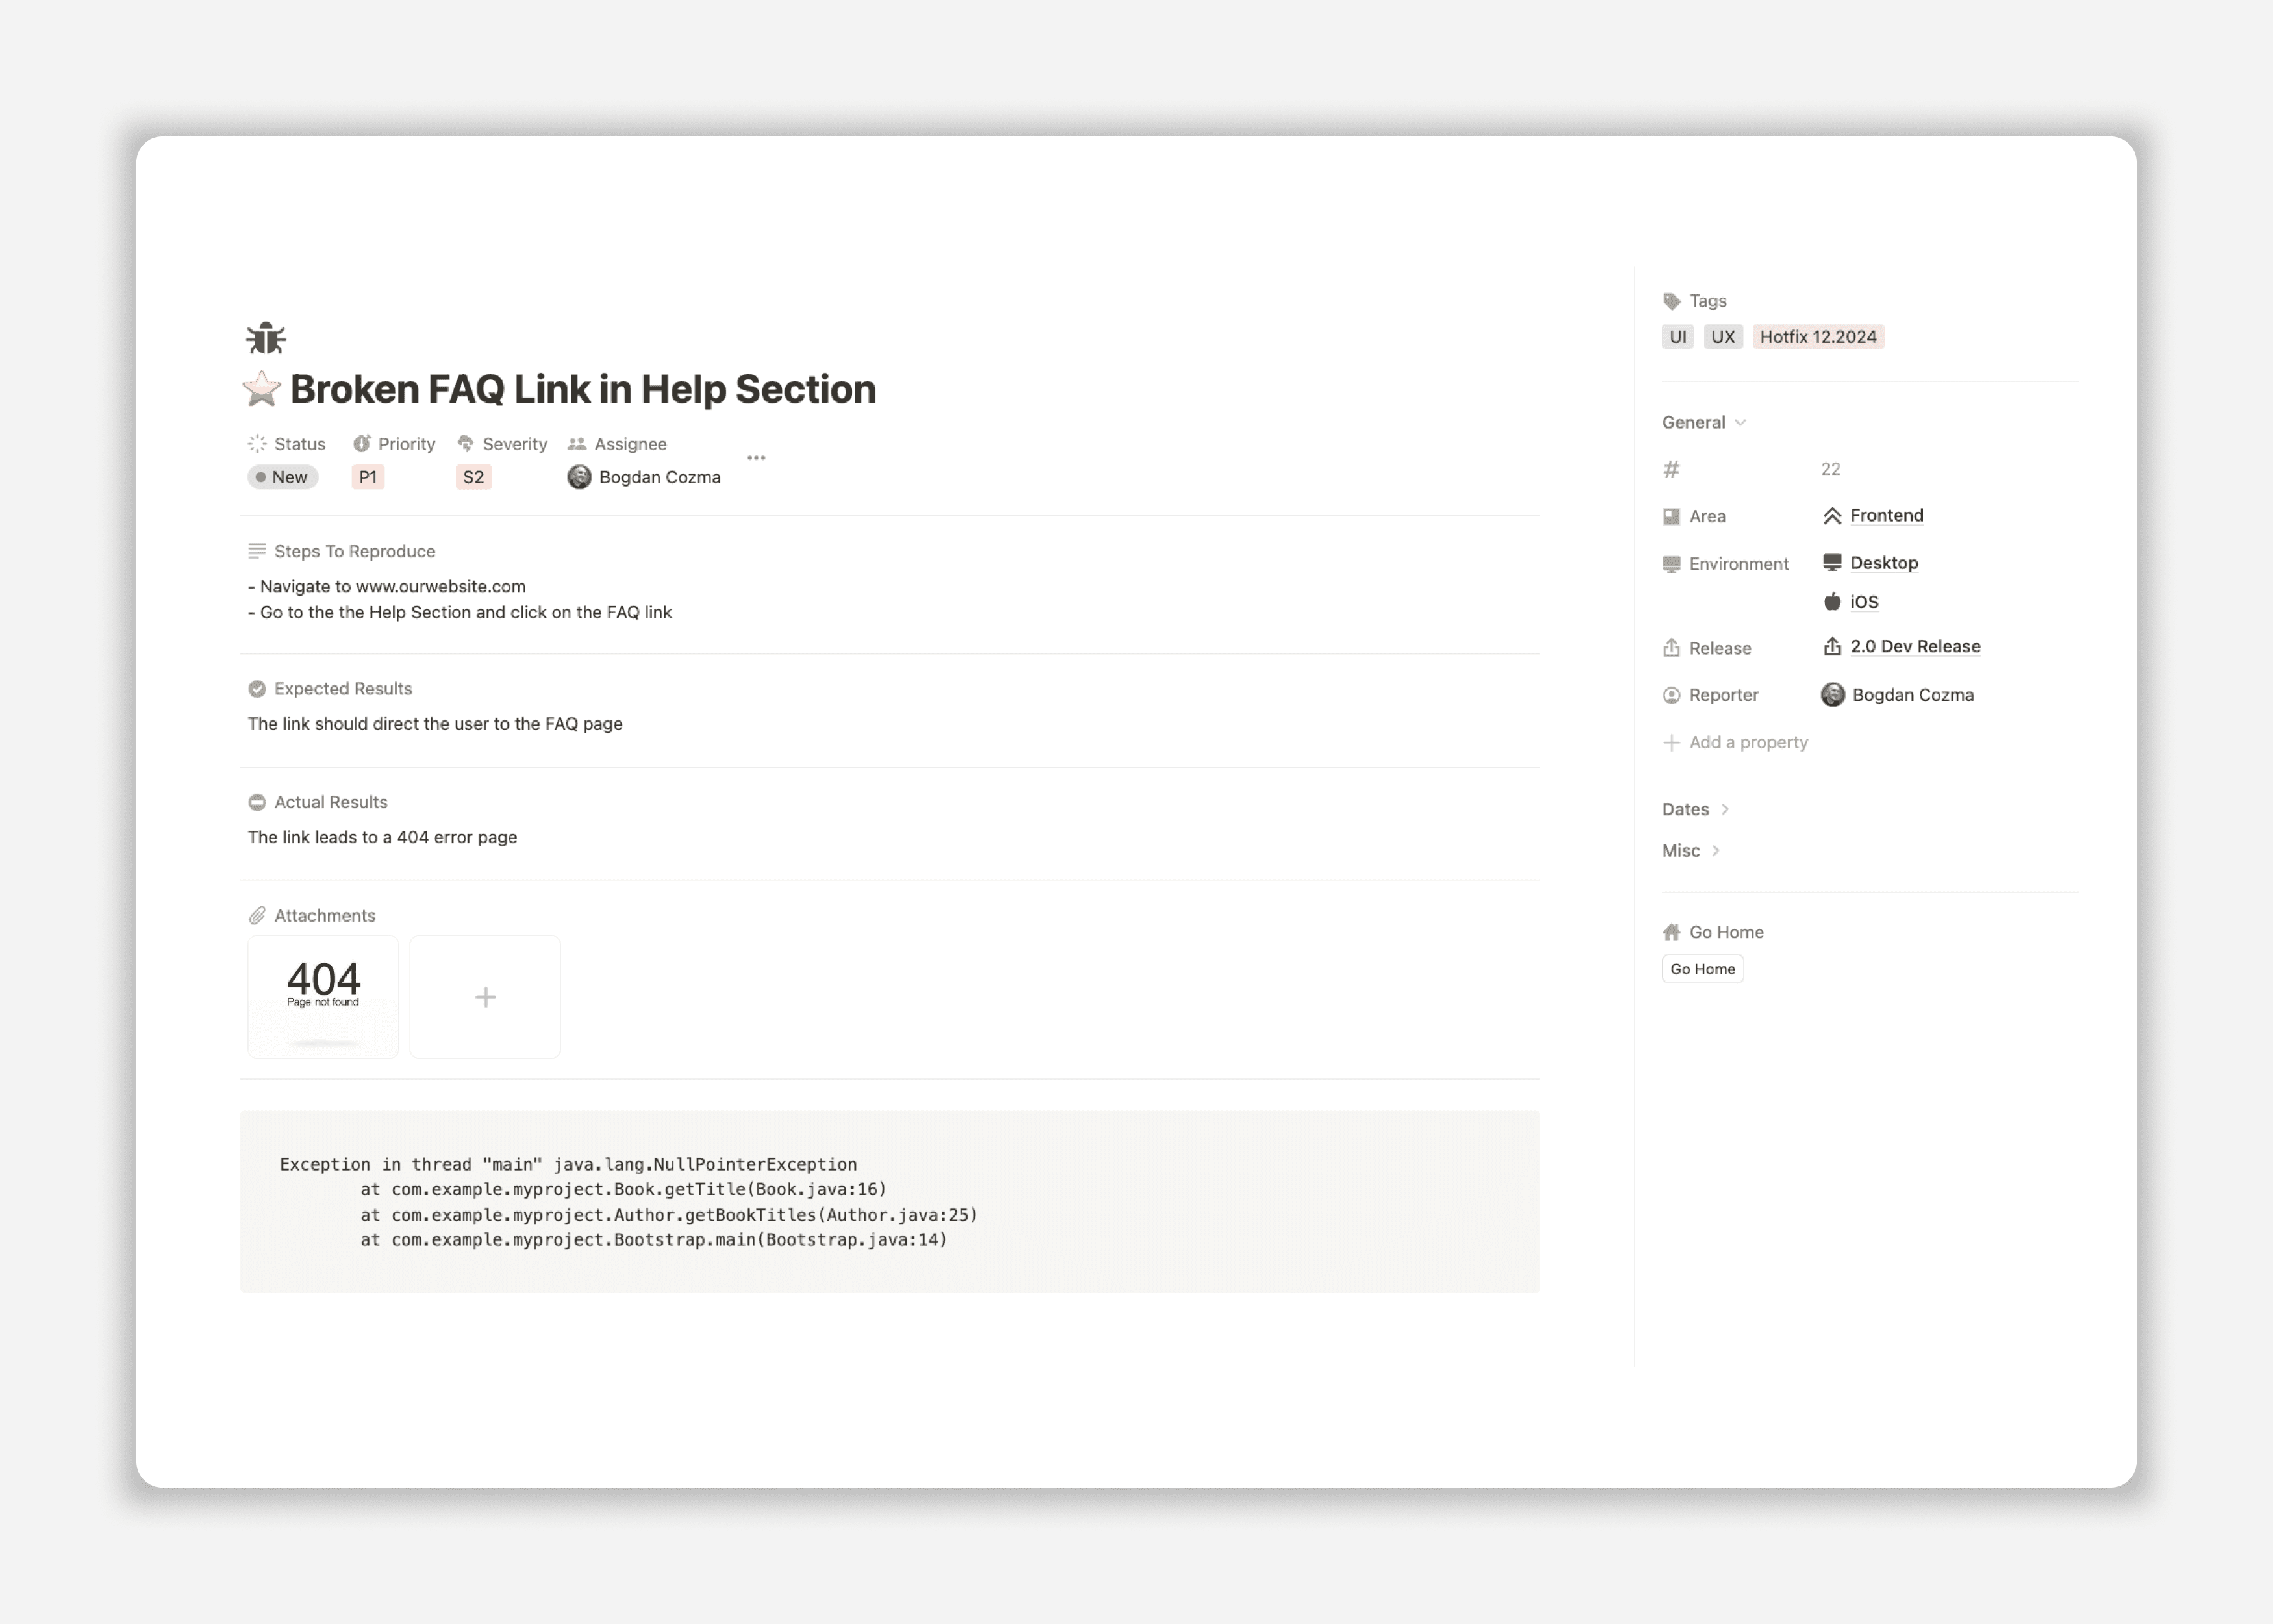Click the hash ID number icon
2273x1624 pixels.
1671,469
